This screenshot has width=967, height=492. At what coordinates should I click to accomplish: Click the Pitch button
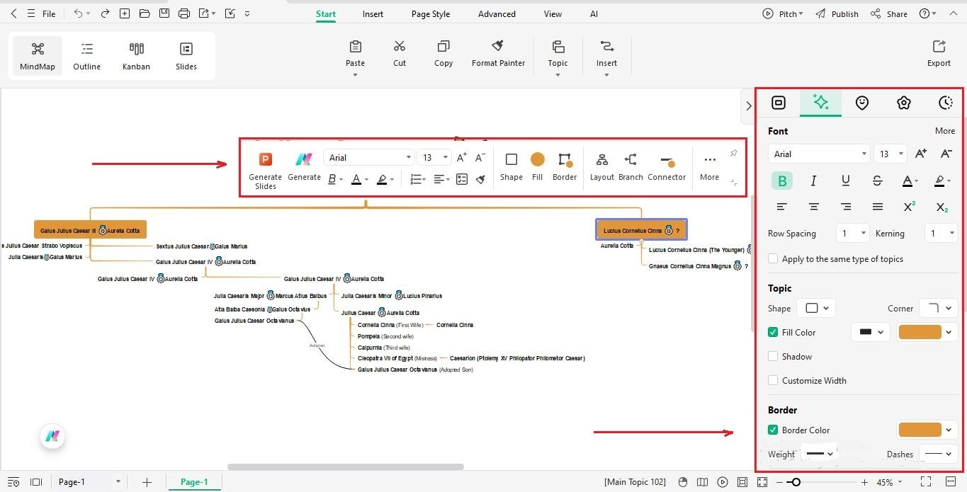tap(783, 13)
